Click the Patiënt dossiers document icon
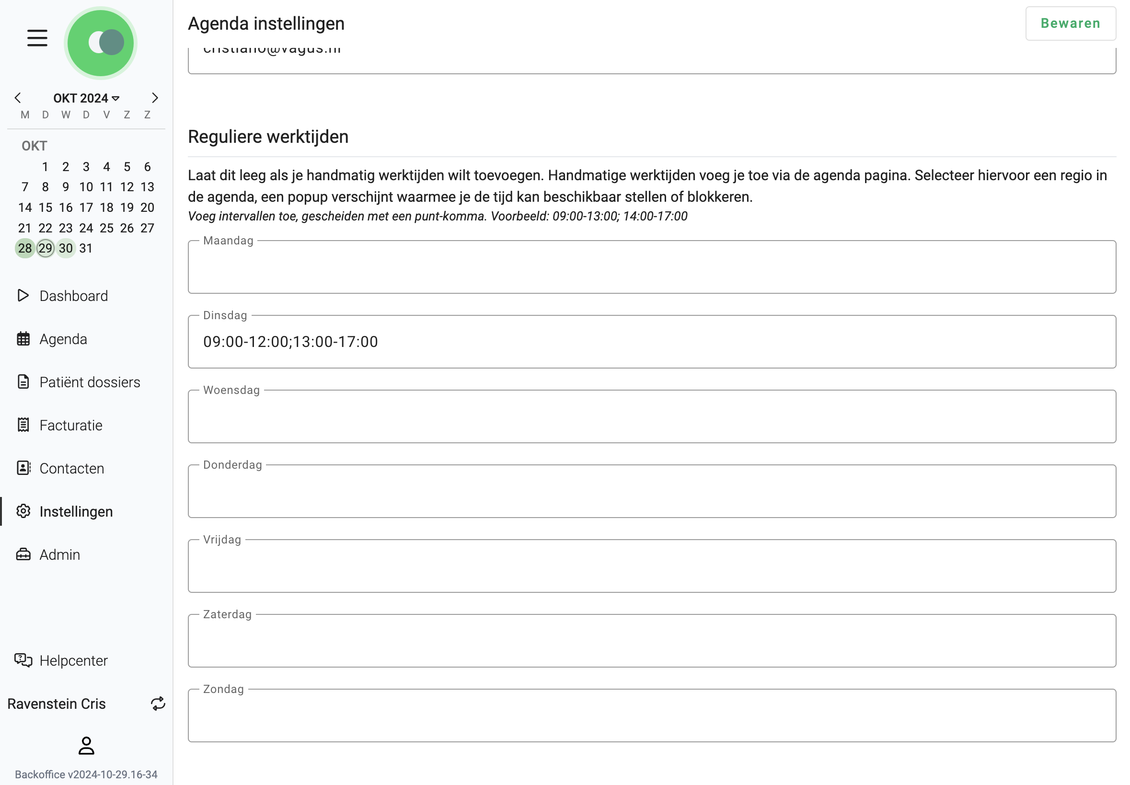Viewport: 1130px width, 785px height. coord(23,381)
